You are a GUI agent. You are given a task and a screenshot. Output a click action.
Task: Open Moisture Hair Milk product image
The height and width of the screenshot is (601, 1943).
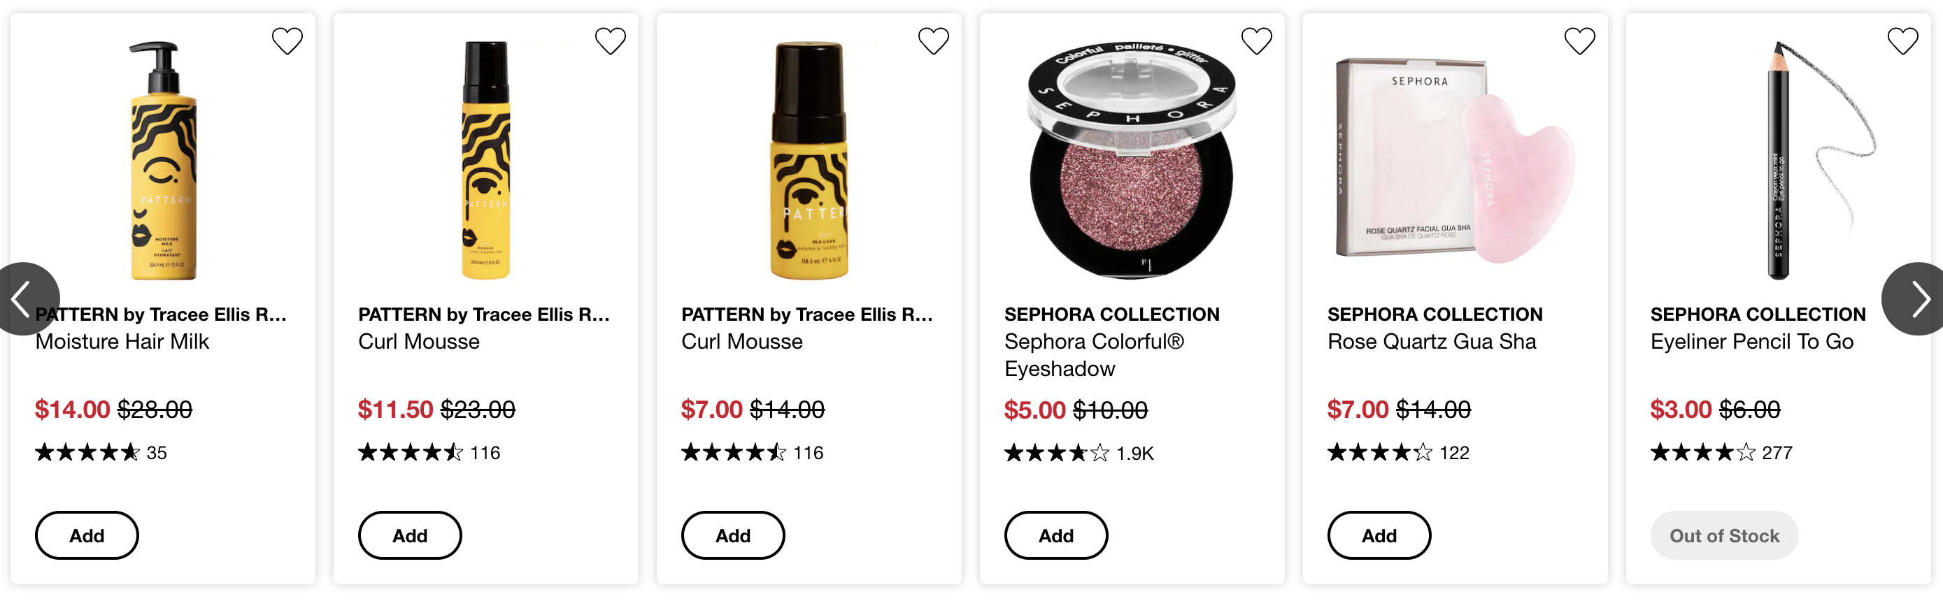point(163,161)
